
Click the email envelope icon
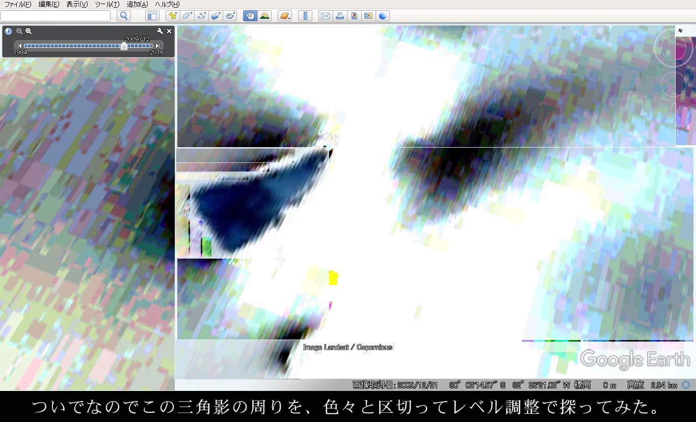[325, 16]
